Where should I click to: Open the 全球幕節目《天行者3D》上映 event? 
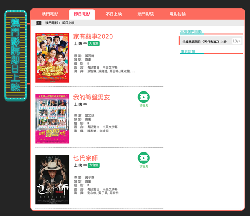tap(205, 41)
